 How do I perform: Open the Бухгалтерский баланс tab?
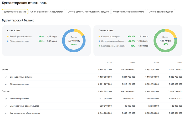pos(15,12)
